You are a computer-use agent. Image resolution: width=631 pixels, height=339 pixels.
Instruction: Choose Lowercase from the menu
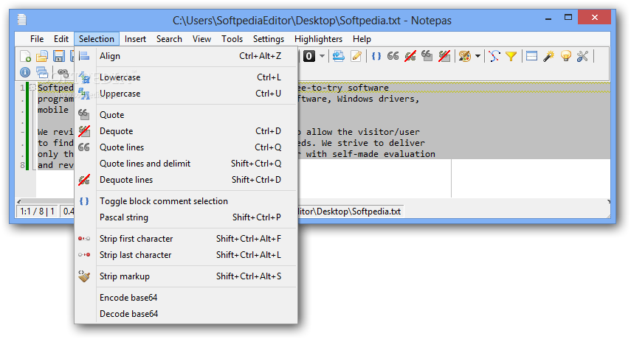186,77
